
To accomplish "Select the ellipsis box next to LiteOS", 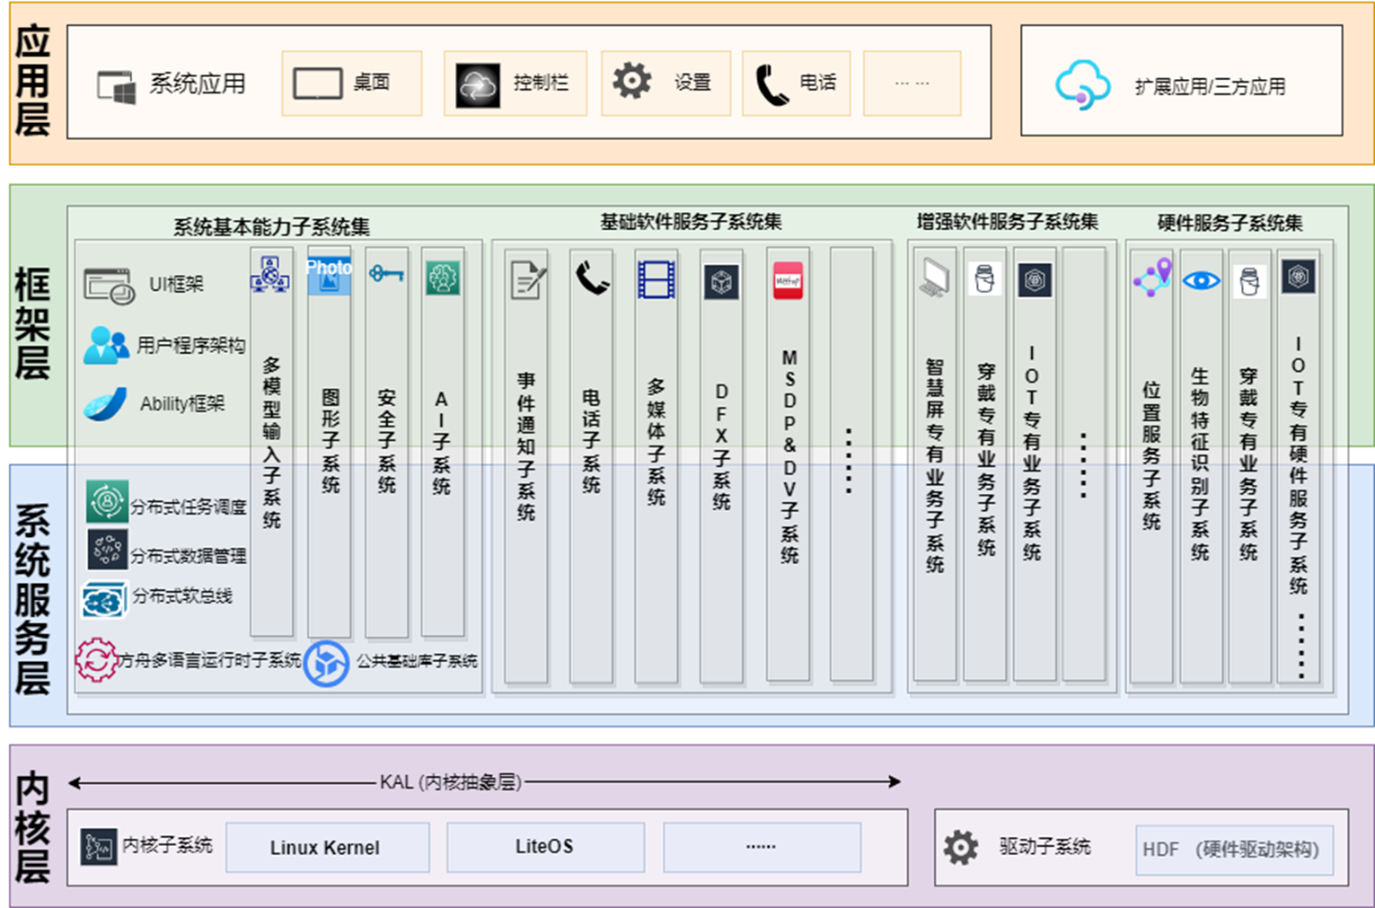I will (x=762, y=846).
